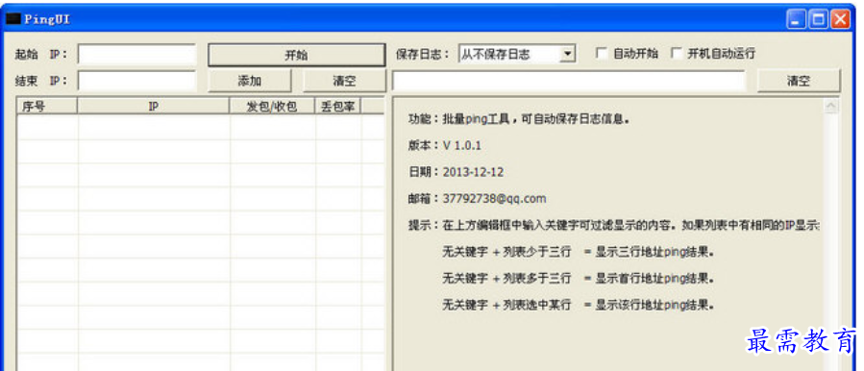Sort by the 序号 column header
864x371 pixels.
(47, 107)
